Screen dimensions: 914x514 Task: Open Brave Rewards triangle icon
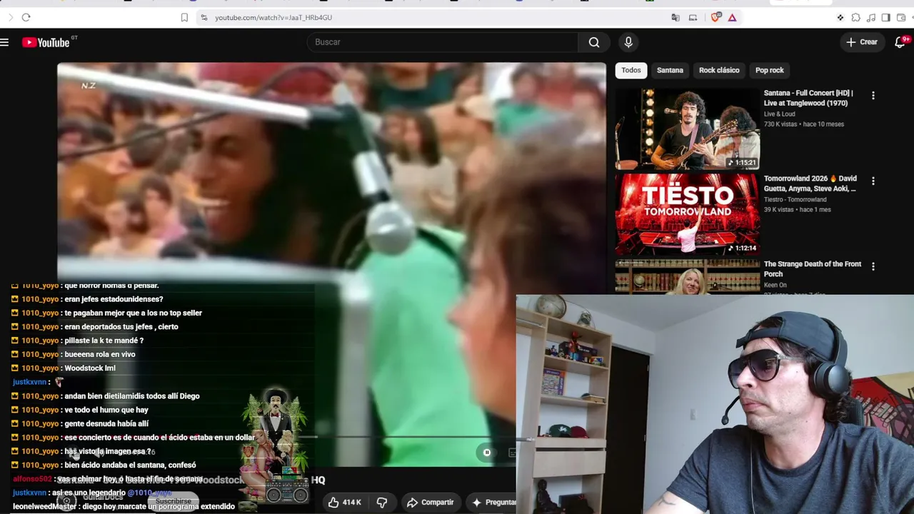tap(732, 17)
